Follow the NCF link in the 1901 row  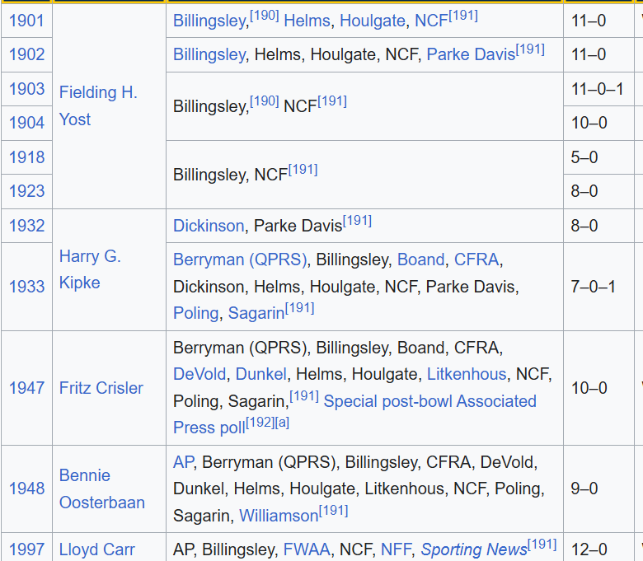[x=431, y=21]
